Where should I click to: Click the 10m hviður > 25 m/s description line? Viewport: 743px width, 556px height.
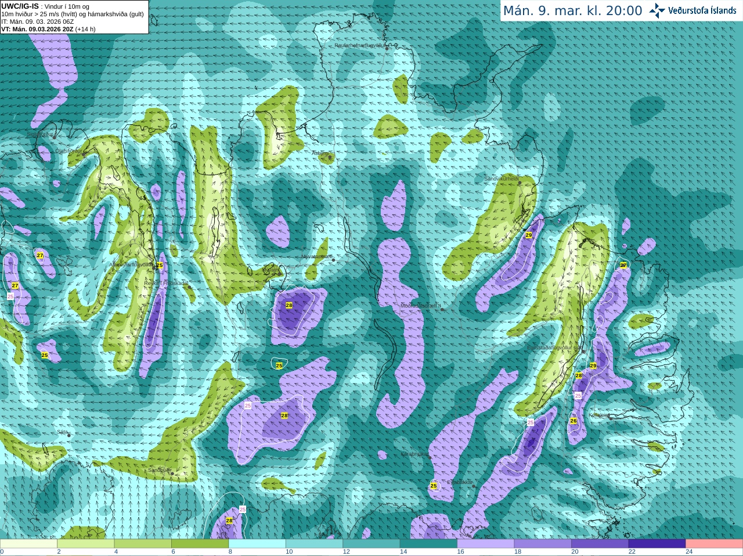pyautogui.click(x=73, y=14)
